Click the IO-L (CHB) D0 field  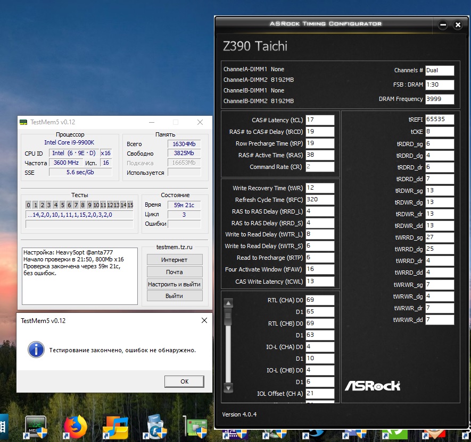click(320, 370)
